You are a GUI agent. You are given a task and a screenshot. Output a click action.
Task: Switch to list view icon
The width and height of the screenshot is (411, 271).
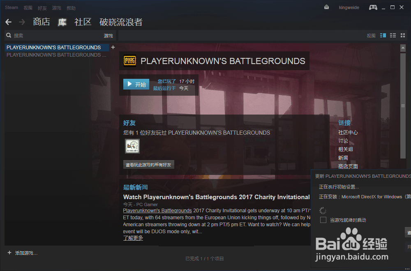[393, 35]
